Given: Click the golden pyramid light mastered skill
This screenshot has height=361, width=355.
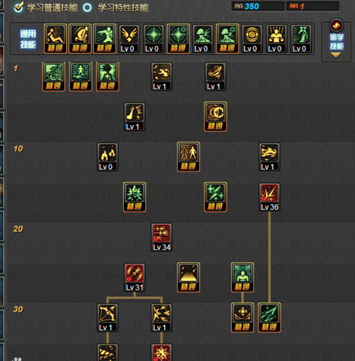Looking at the screenshot, I should 189,277.
